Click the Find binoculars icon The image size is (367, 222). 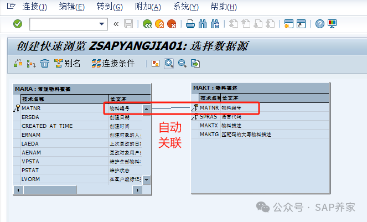203,24
